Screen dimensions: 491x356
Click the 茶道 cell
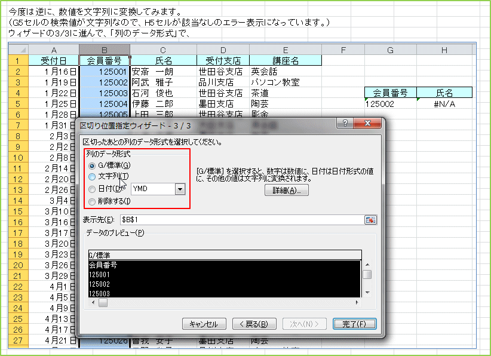pyautogui.click(x=286, y=93)
